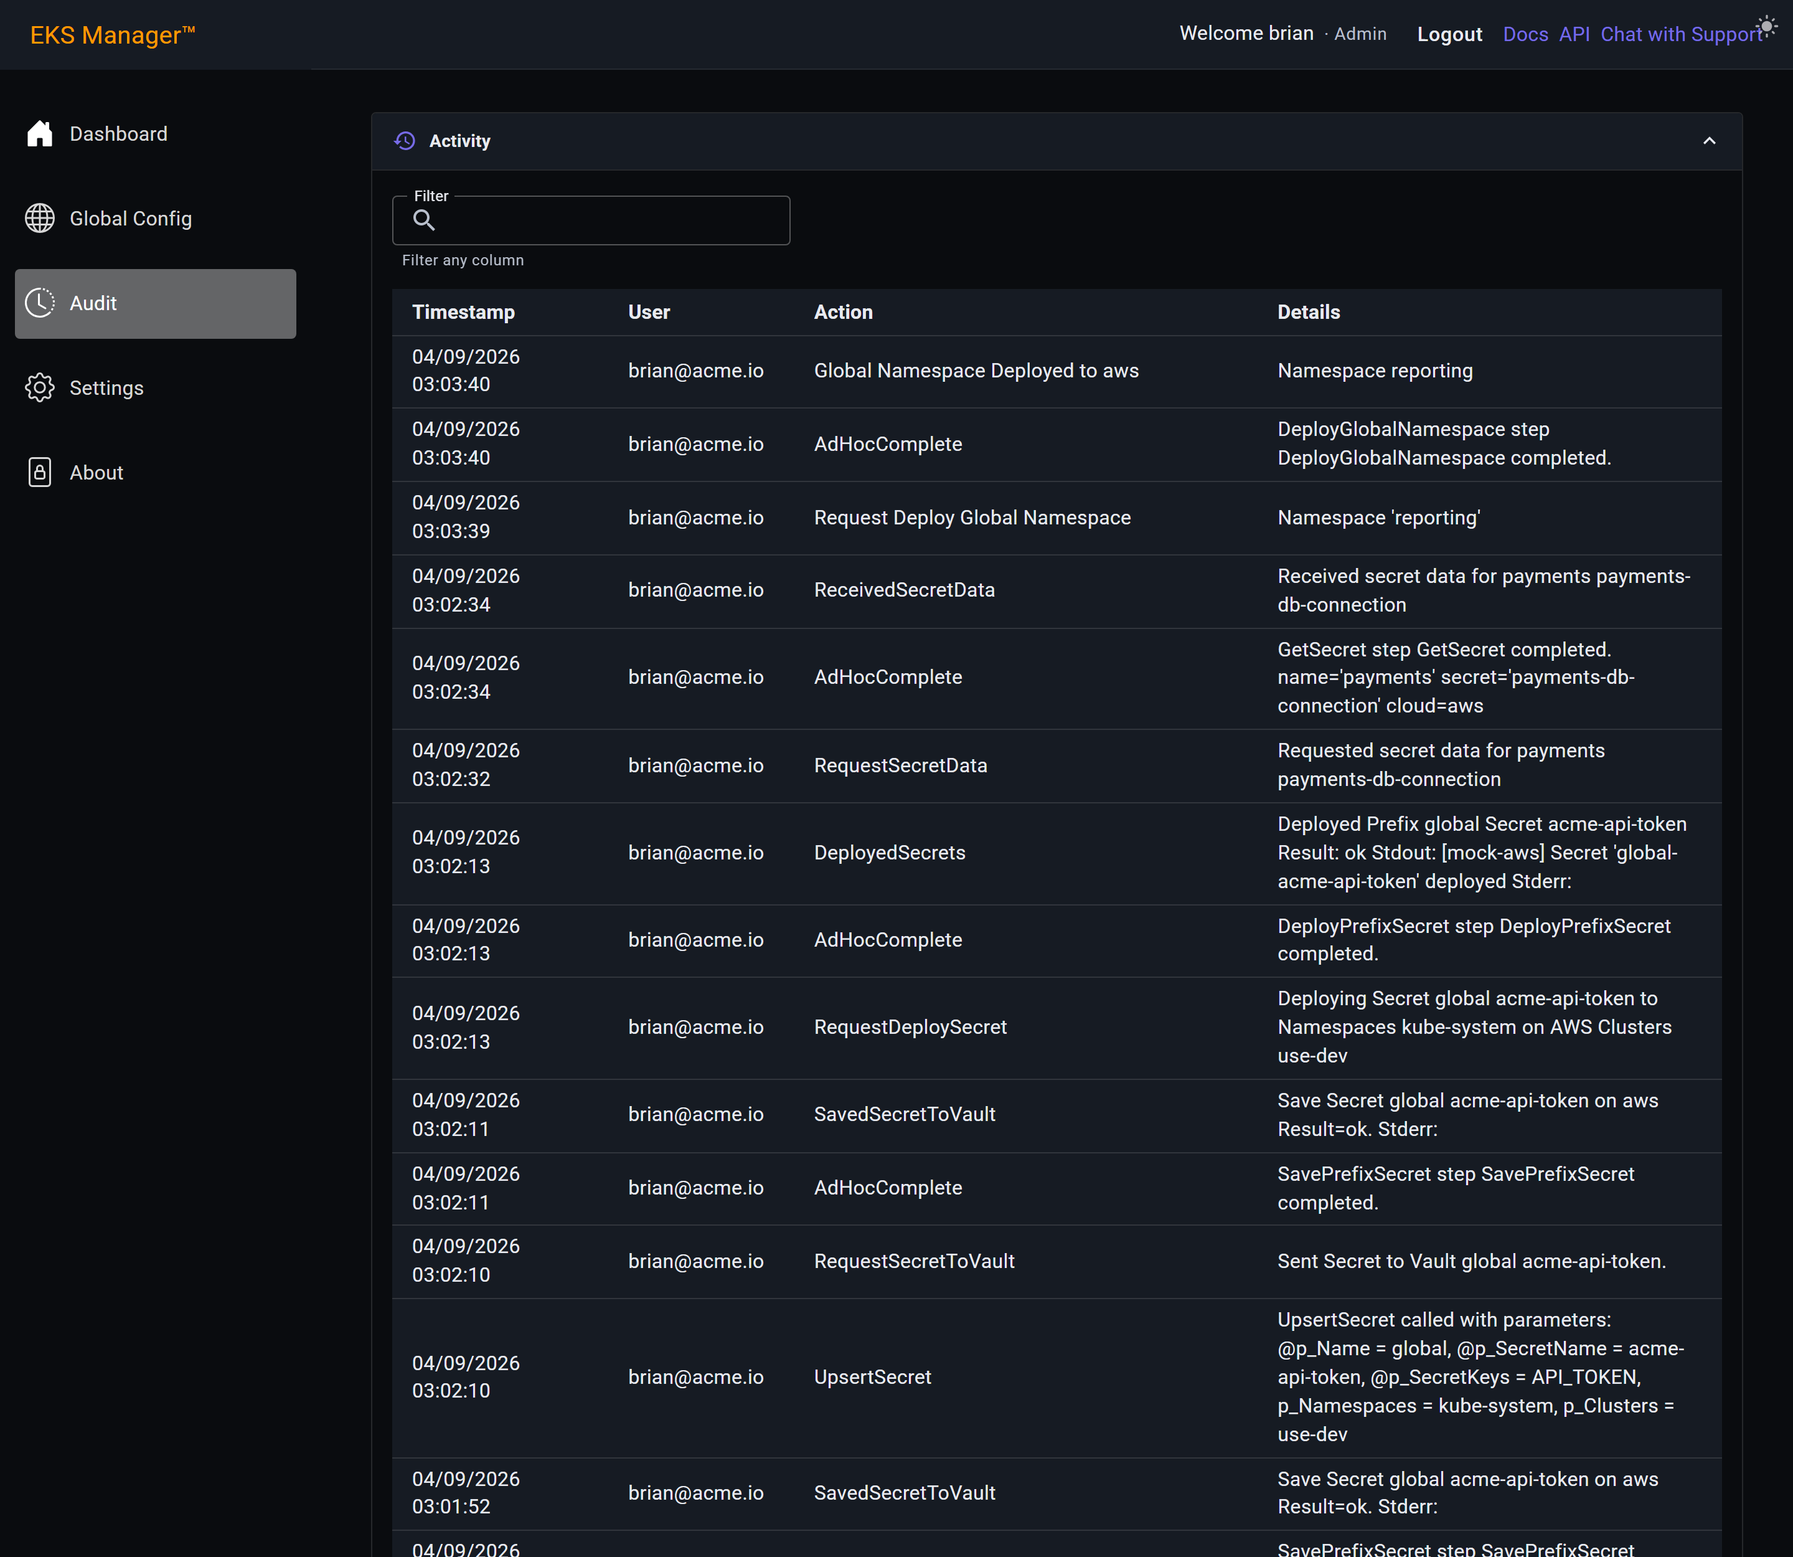Viewport: 1793px width, 1557px height.
Task: Click the search magnifier icon in Filter
Action: click(x=424, y=220)
